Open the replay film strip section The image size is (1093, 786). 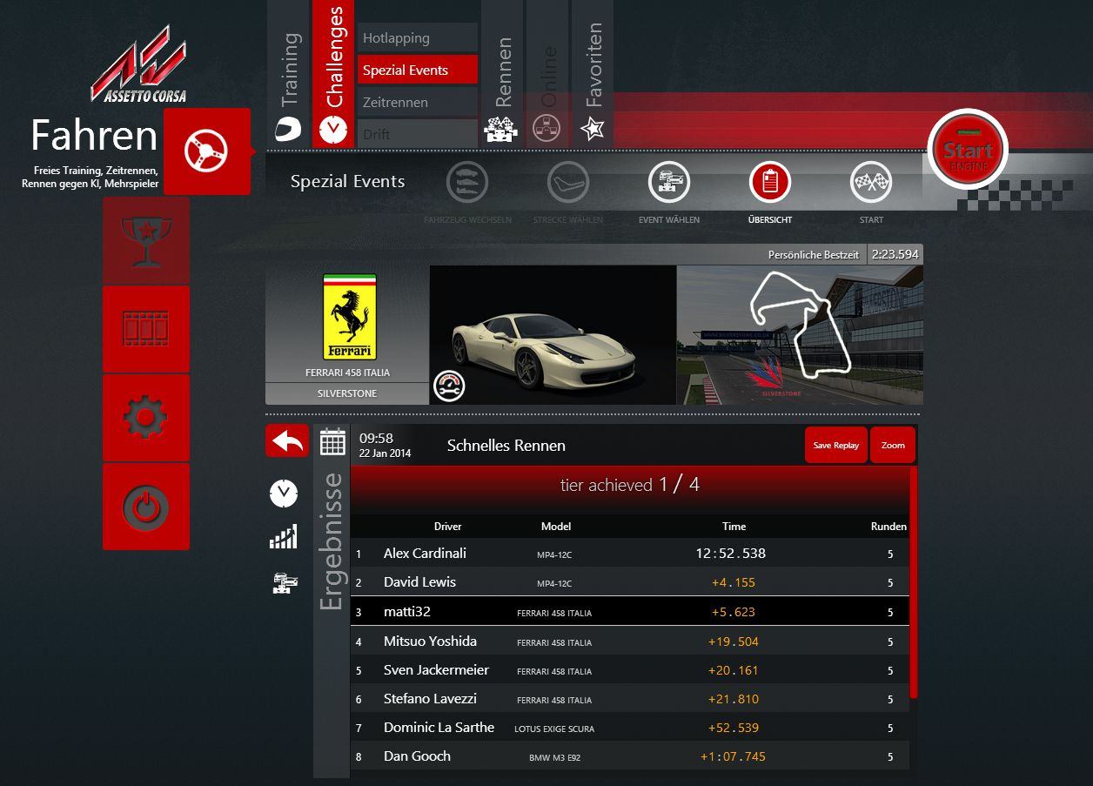click(146, 329)
